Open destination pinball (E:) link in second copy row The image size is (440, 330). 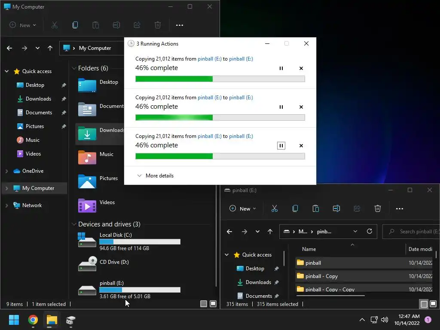[x=241, y=98]
